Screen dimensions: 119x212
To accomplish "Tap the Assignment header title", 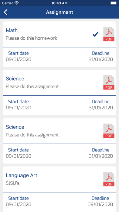I will [59, 12].
